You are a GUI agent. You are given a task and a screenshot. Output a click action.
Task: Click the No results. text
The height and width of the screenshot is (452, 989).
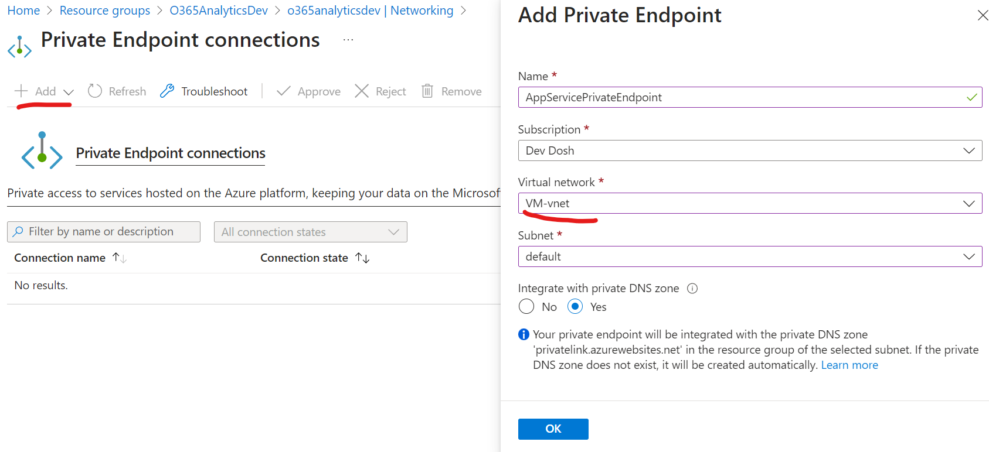[x=41, y=285]
